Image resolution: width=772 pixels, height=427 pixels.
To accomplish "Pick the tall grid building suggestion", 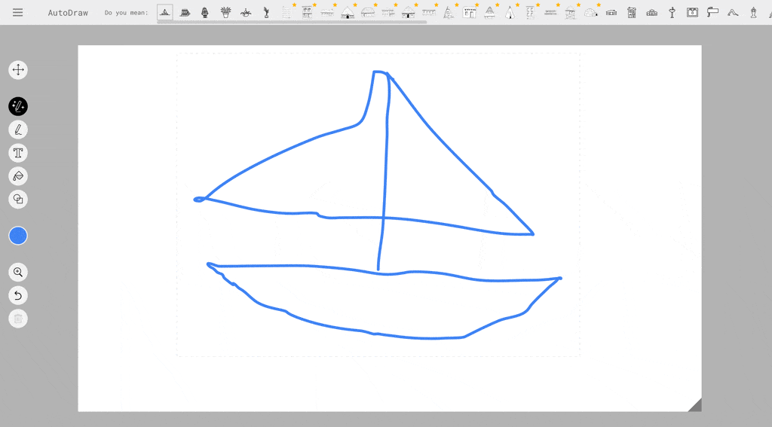I will pos(286,12).
